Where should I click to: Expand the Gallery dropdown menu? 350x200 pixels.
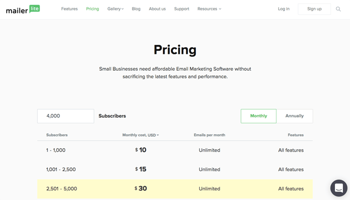click(x=115, y=9)
